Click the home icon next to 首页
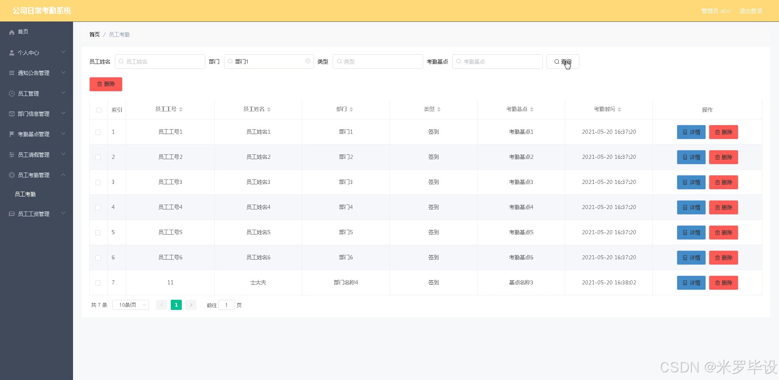This screenshot has width=779, height=380. coord(12,32)
